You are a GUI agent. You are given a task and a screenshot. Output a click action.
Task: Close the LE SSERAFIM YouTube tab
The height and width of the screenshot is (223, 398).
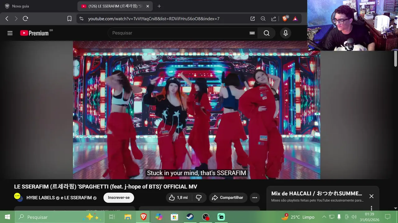(x=148, y=6)
